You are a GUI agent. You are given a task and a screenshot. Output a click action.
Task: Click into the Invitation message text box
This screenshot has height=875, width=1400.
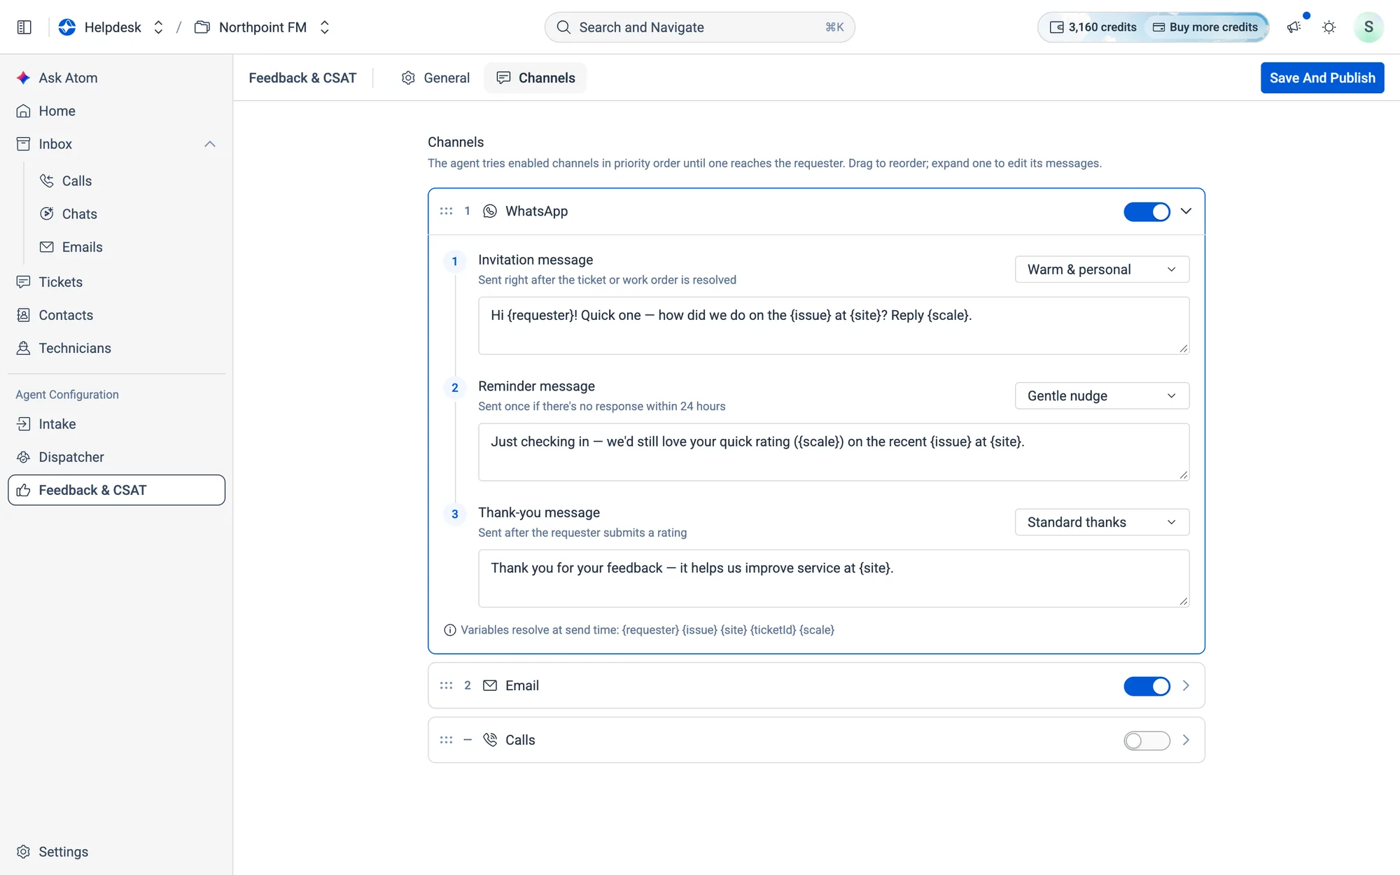click(834, 325)
